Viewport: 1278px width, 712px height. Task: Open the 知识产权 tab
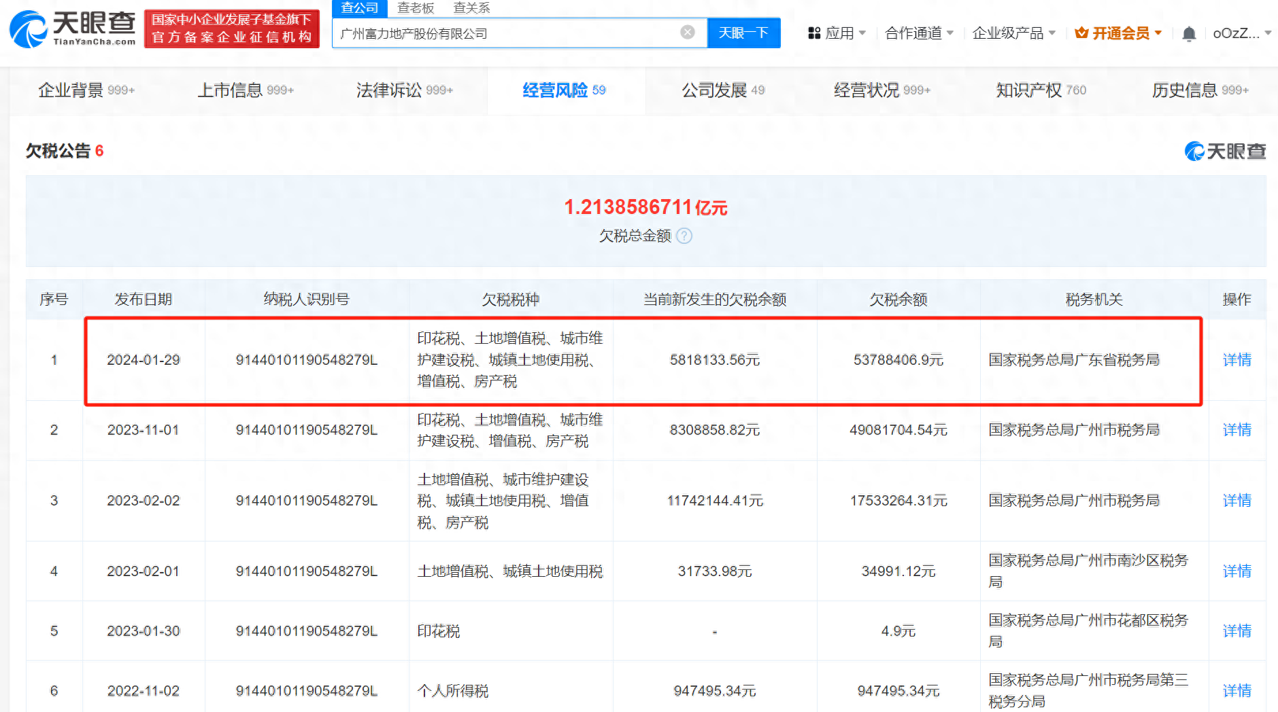click(1041, 90)
